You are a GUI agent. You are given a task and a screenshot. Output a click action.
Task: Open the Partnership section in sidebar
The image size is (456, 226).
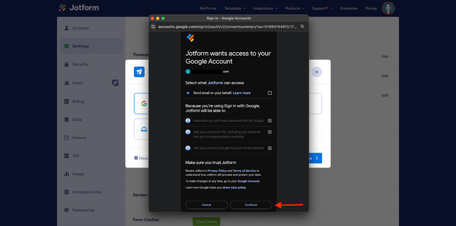91,210
